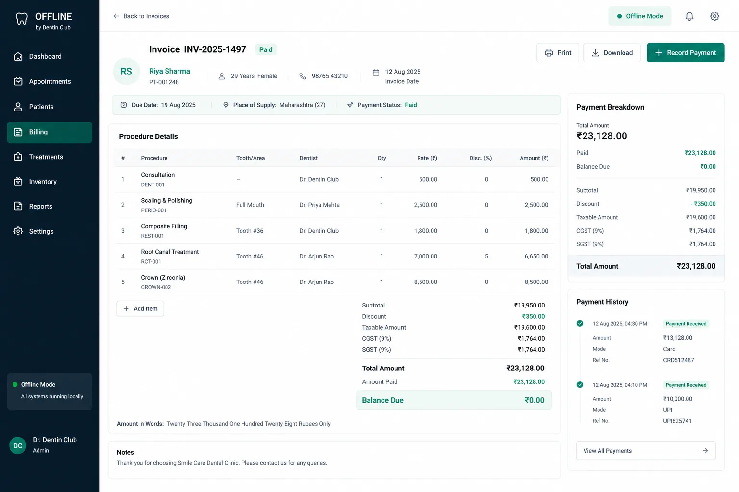The image size is (739, 492).
Task: Click the printer icon
Action: [x=548, y=53]
